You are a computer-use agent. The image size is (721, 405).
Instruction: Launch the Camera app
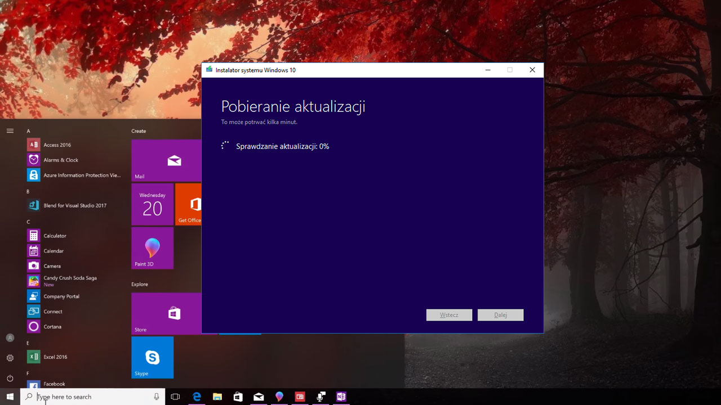click(73, 266)
